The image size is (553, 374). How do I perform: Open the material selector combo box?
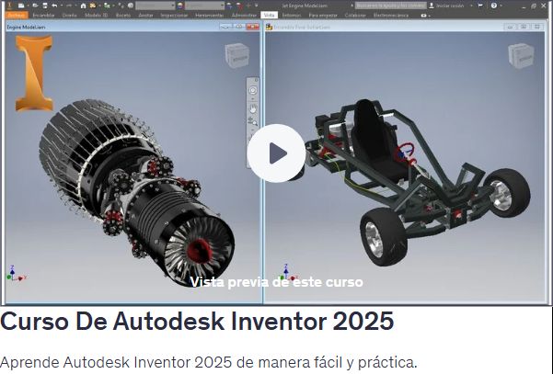pos(156,6)
